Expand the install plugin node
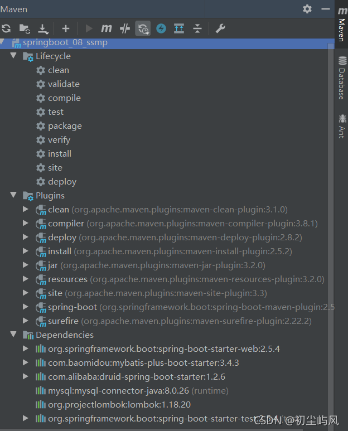 click(x=25, y=251)
